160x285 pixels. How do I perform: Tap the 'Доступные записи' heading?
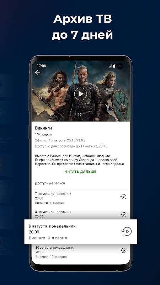click(50, 183)
